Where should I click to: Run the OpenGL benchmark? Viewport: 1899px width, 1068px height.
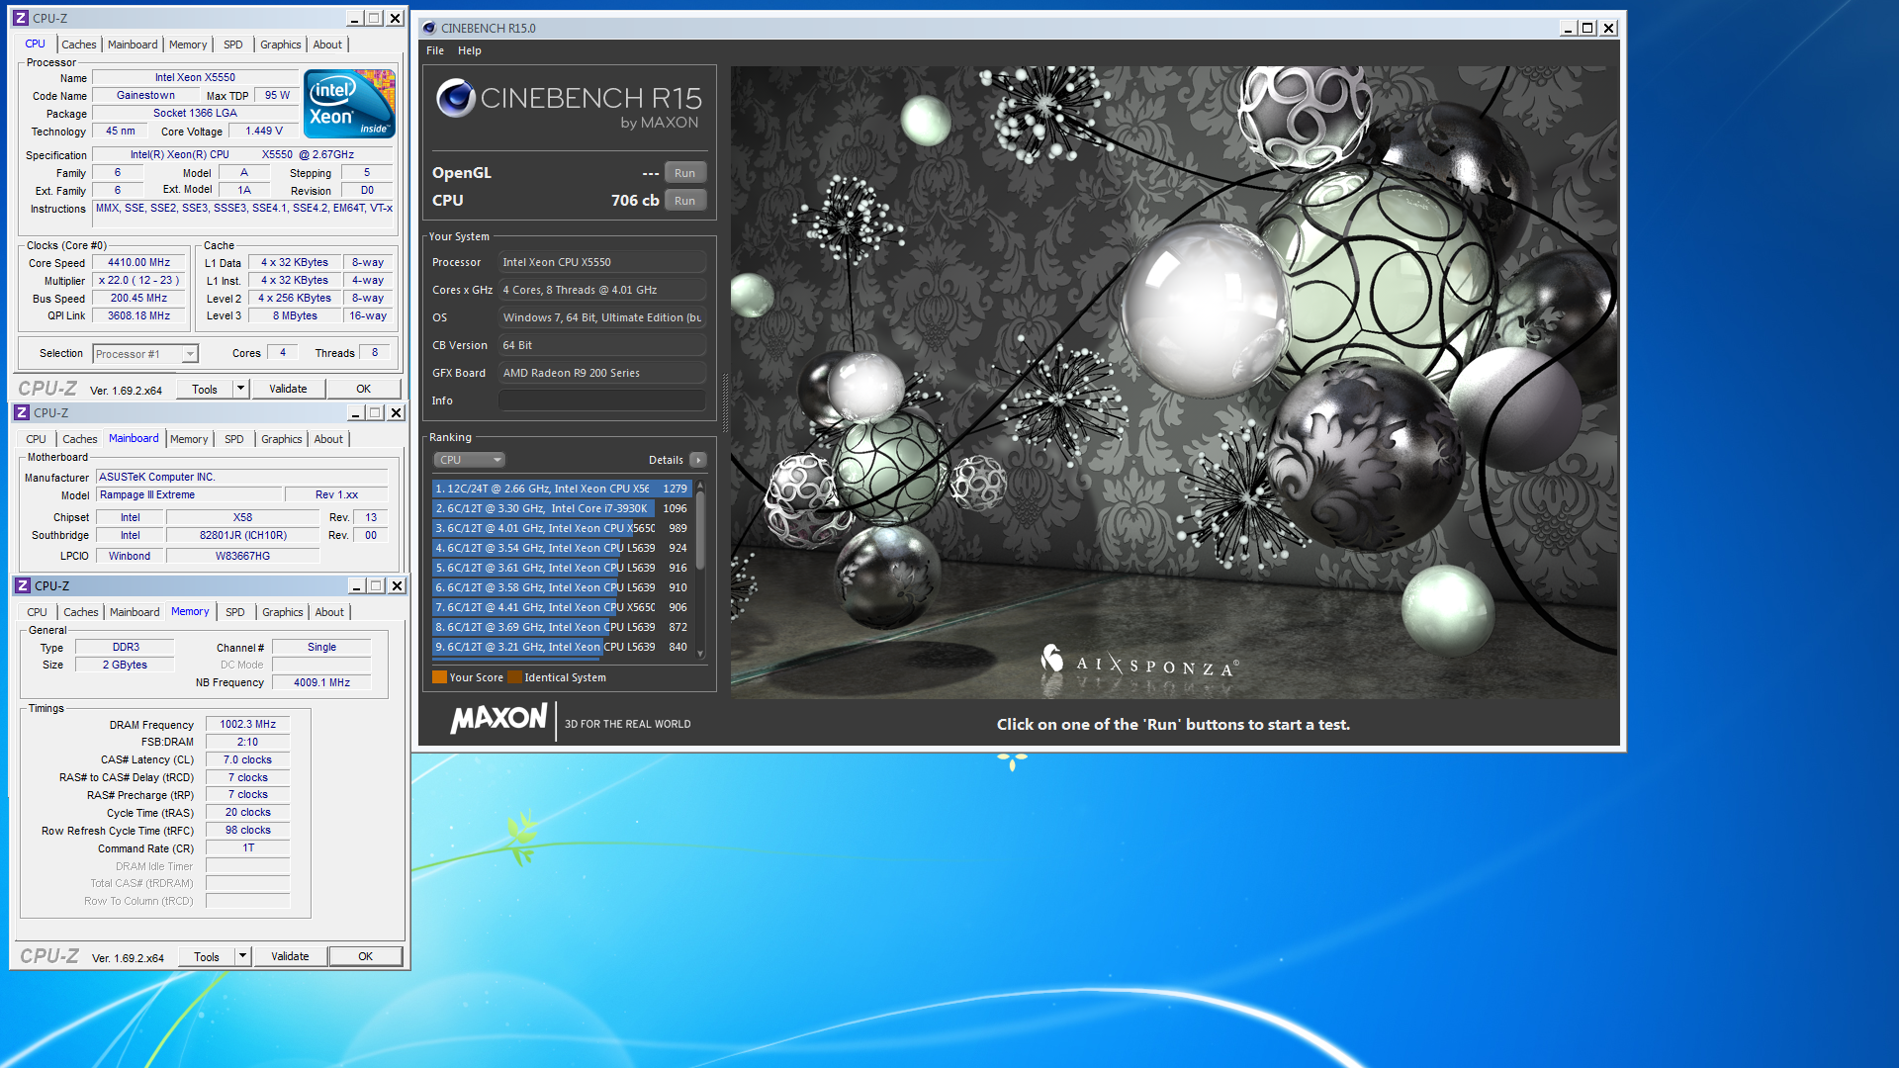click(684, 173)
